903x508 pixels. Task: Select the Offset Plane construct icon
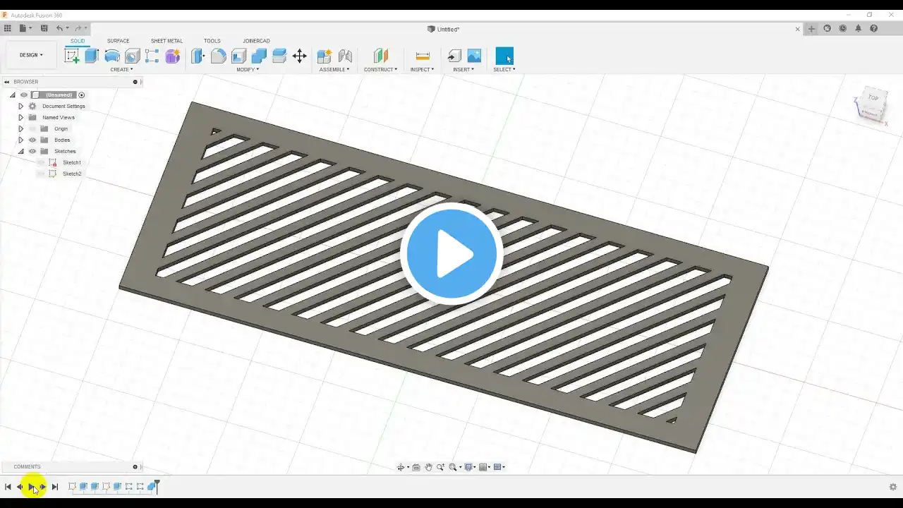coord(381,56)
